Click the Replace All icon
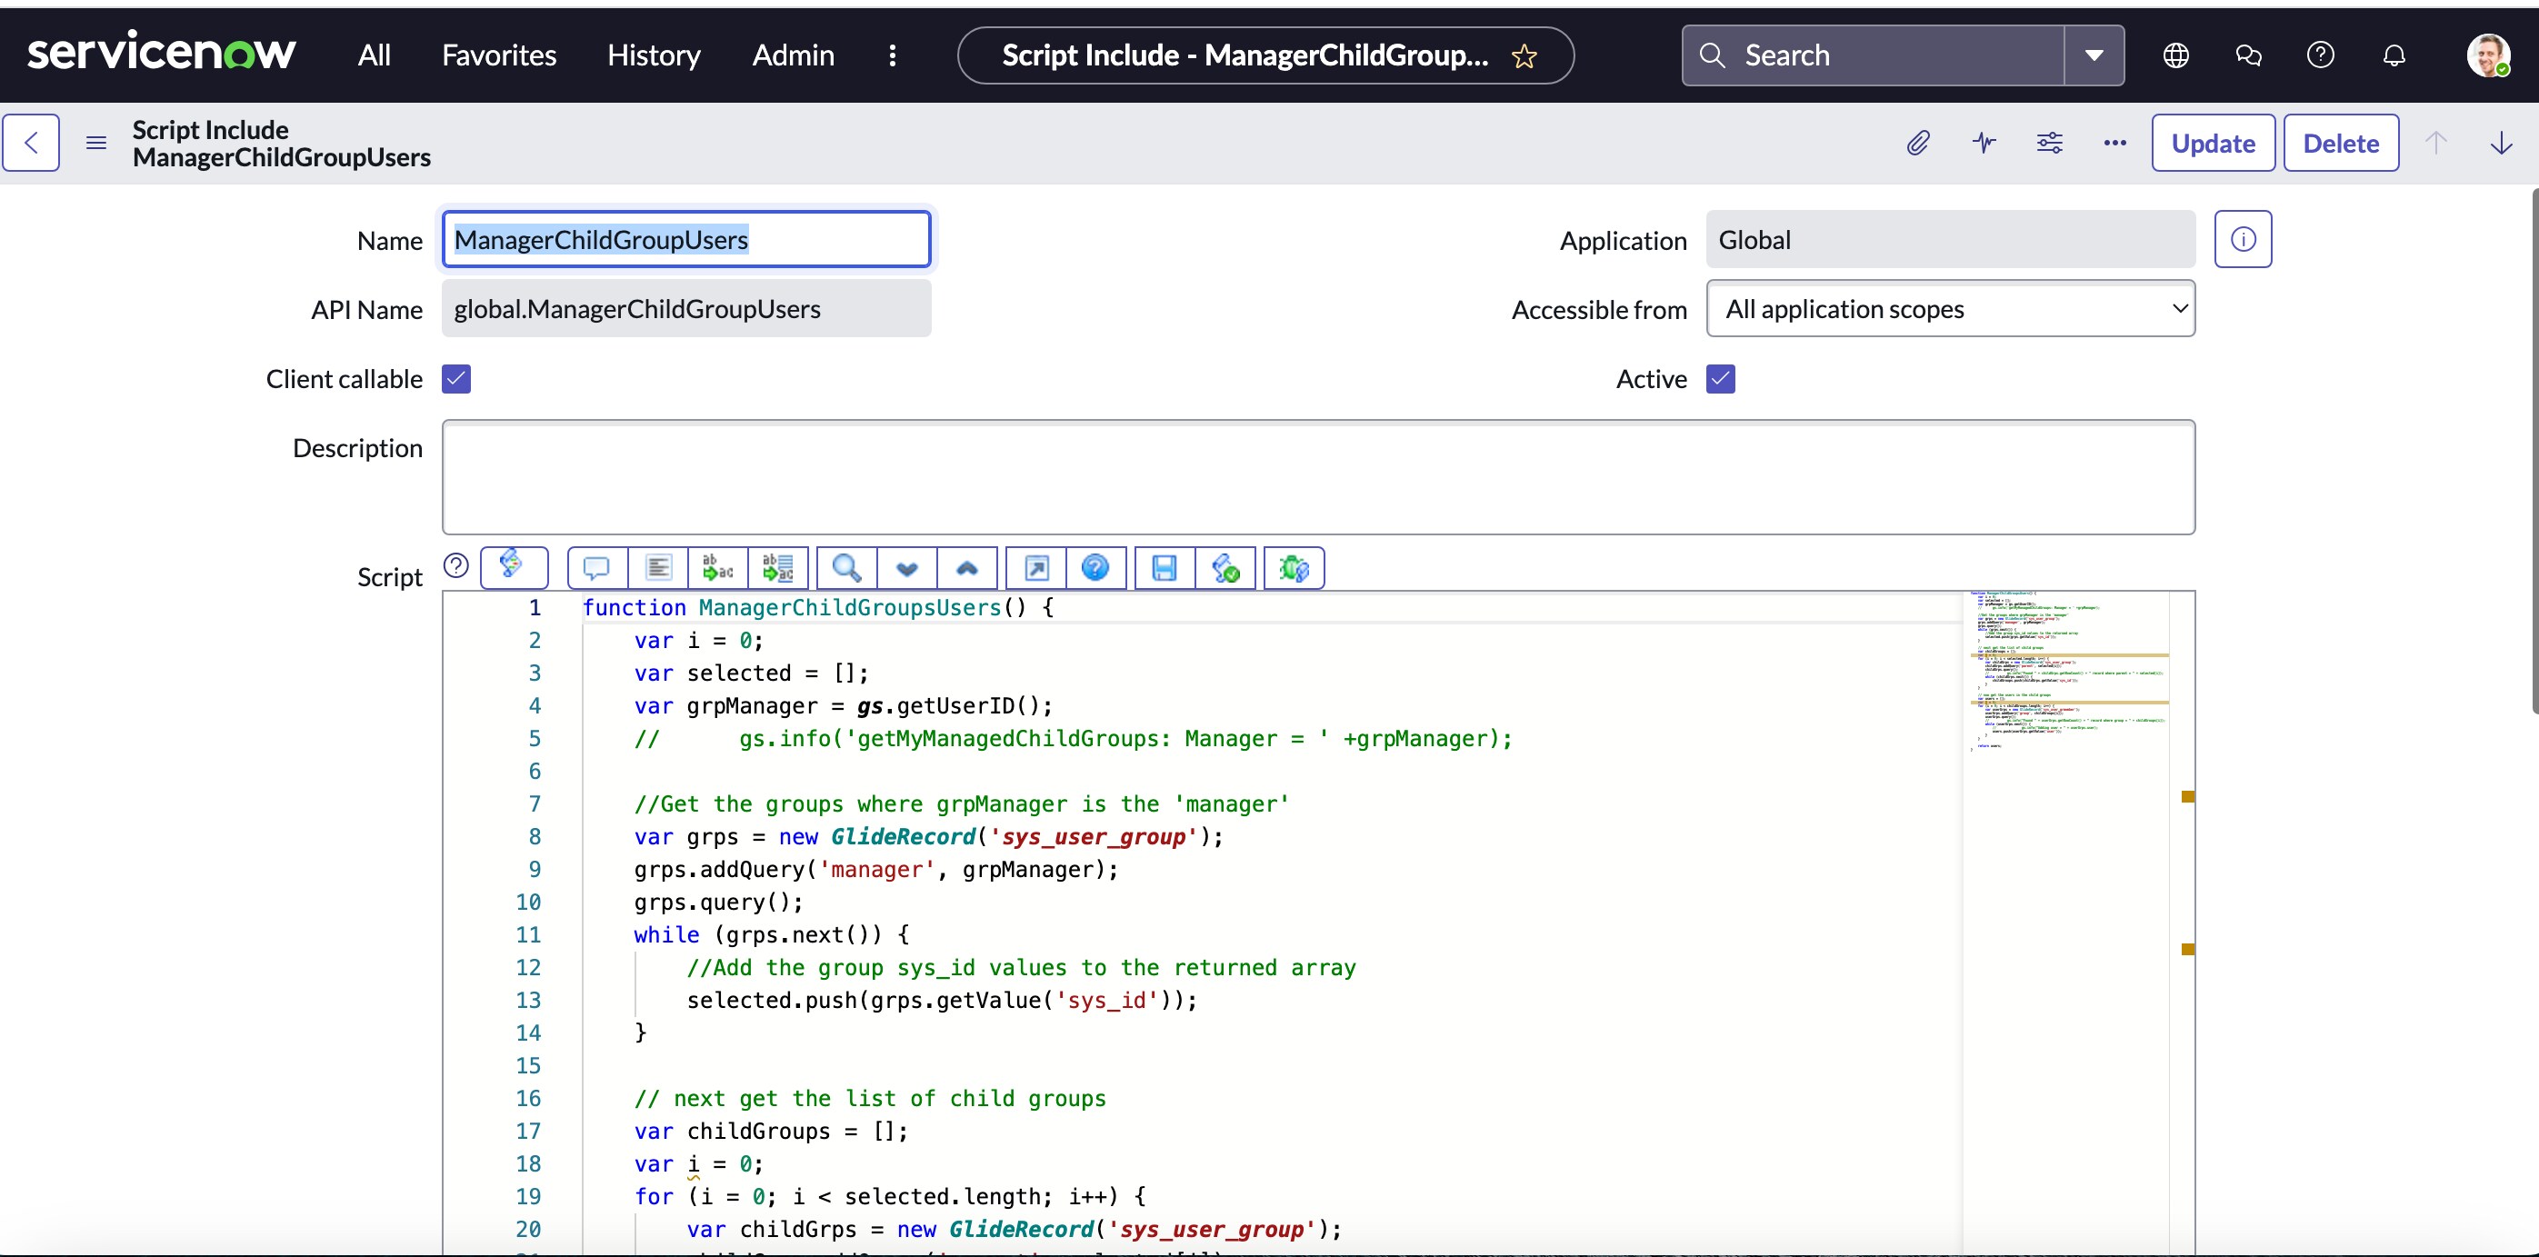Viewport: 2539px width, 1257px height. point(777,567)
